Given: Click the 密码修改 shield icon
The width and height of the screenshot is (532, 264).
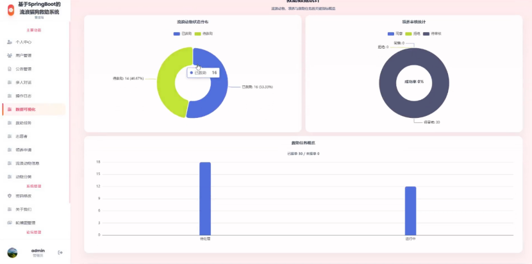Looking at the screenshot, I should (x=10, y=196).
